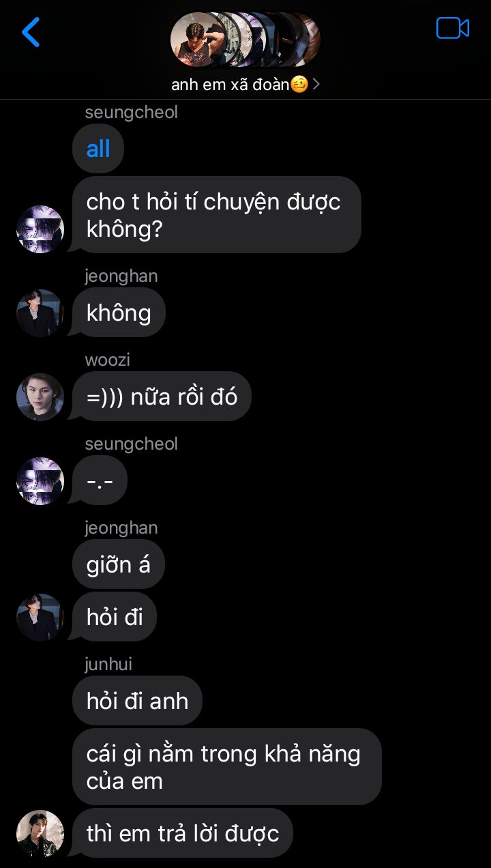
Task: Tap jeonghan's avatar beside 'hỏi đi' message
Action: point(40,618)
